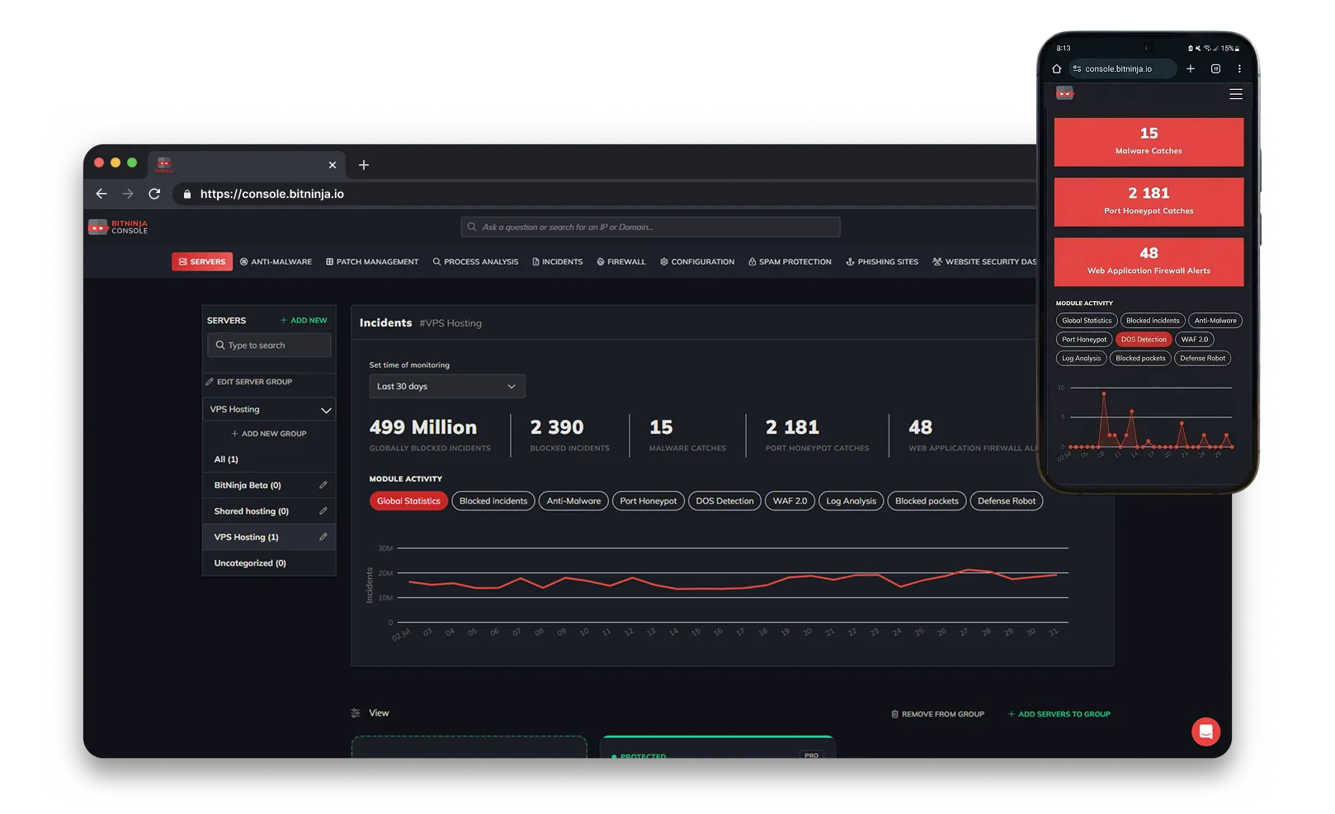Image resolution: width=1335 pixels, height=814 pixels.
Task: Open the Incidents menu
Action: [558, 261]
